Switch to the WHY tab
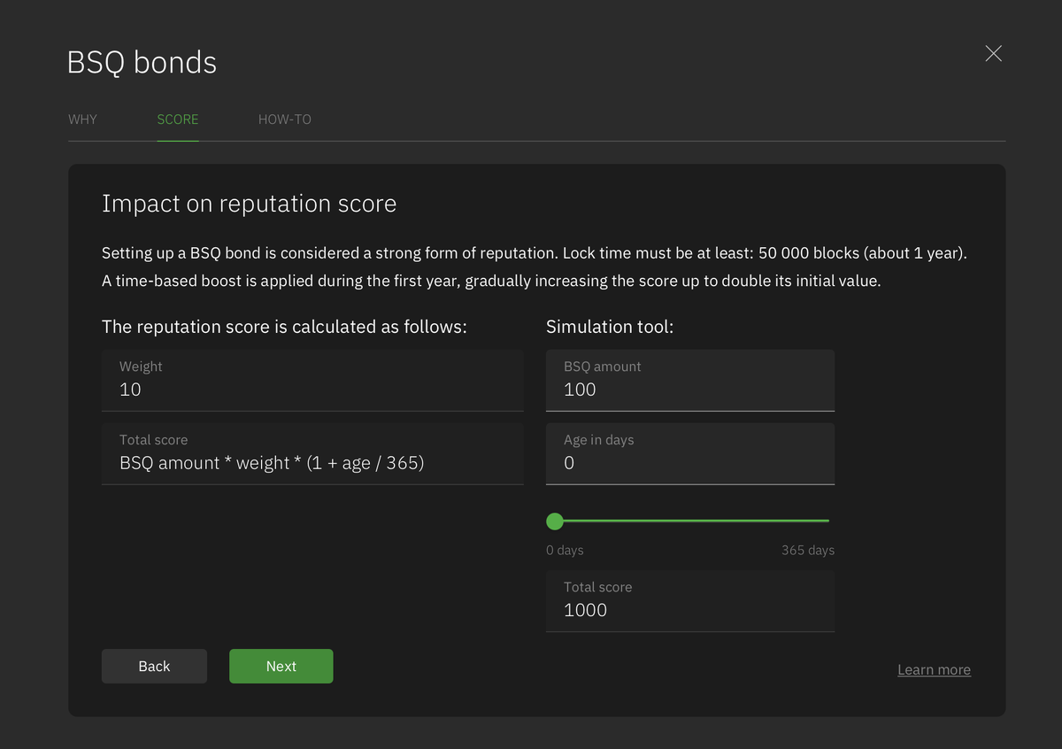1062x749 pixels. 82,120
